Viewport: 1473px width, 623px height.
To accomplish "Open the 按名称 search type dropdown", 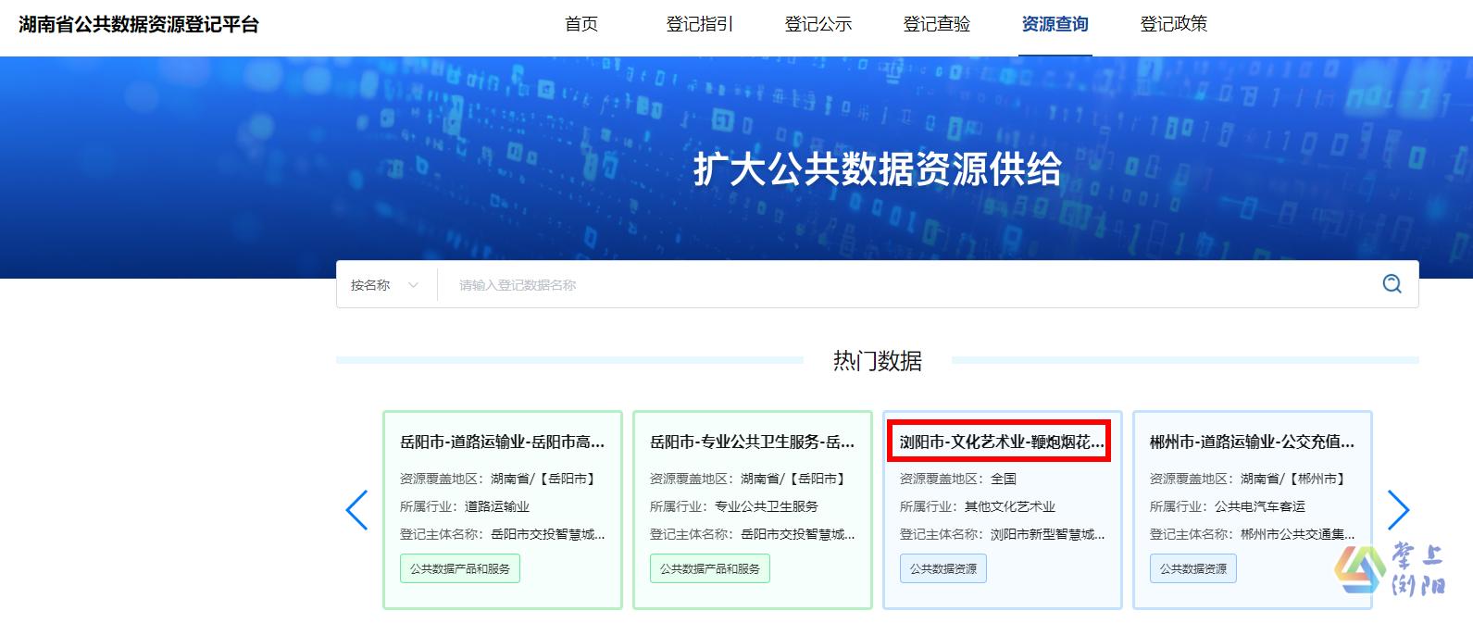I will 384,285.
